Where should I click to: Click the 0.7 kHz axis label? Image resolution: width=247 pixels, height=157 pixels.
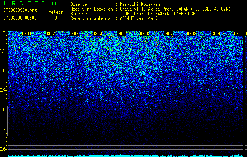click(x=4, y=130)
